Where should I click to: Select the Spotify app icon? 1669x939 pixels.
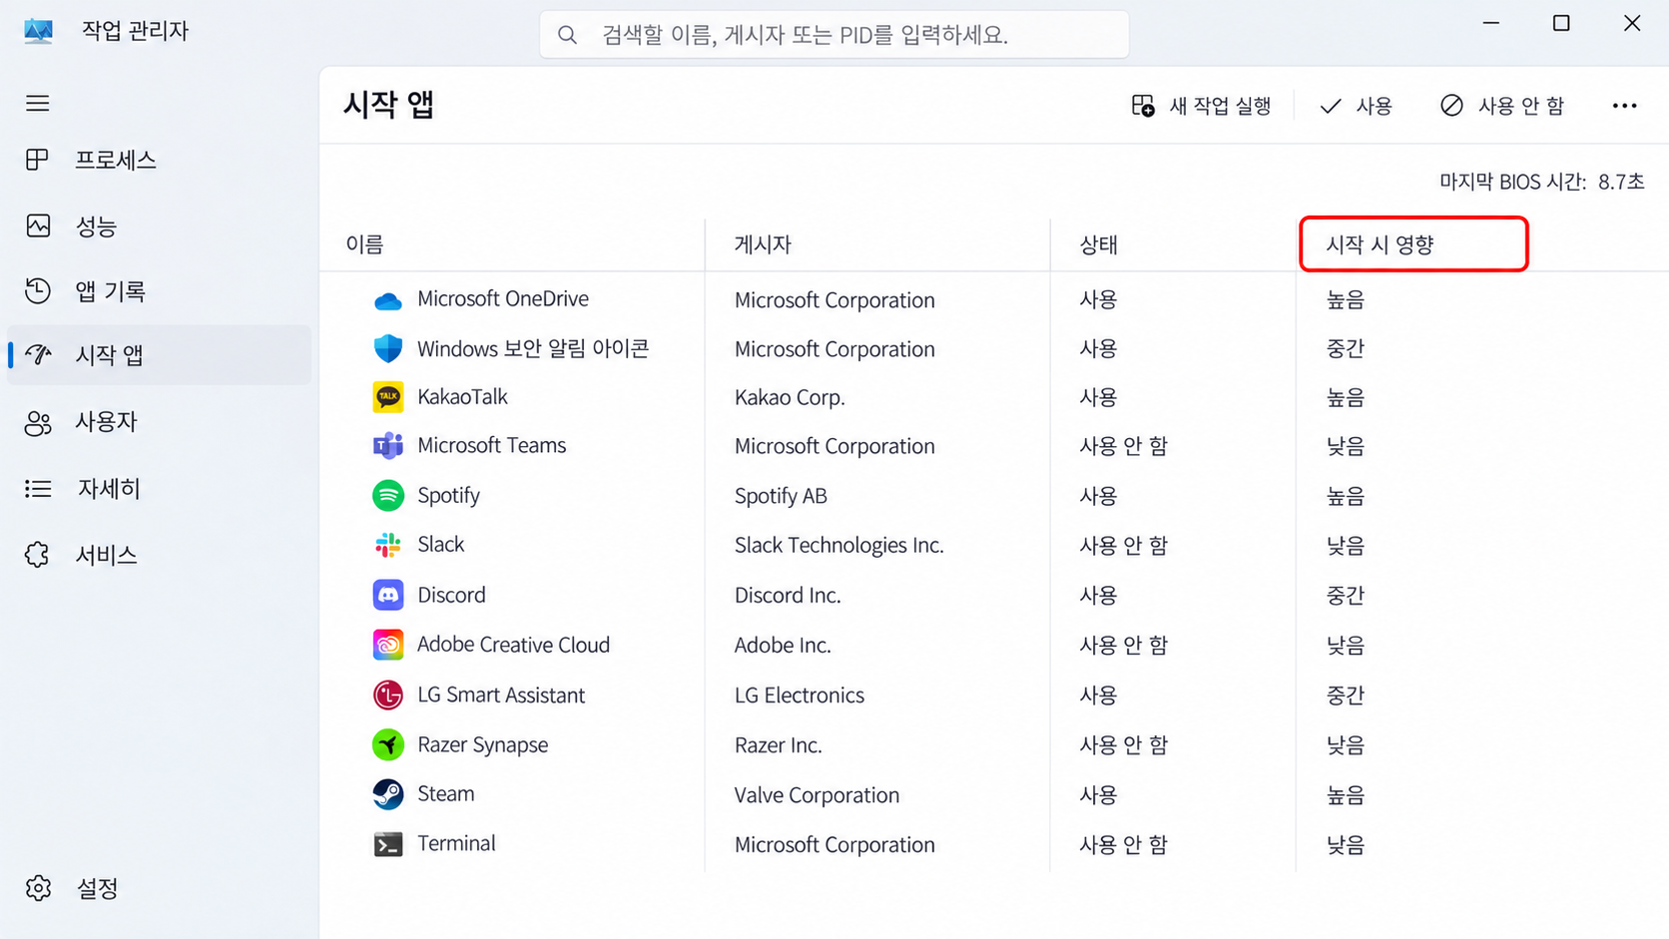pyautogui.click(x=388, y=495)
